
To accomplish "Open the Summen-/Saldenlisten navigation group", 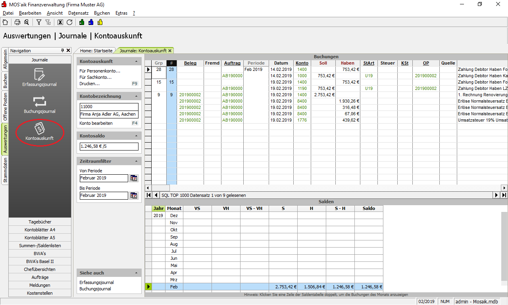I will tap(40, 246).
